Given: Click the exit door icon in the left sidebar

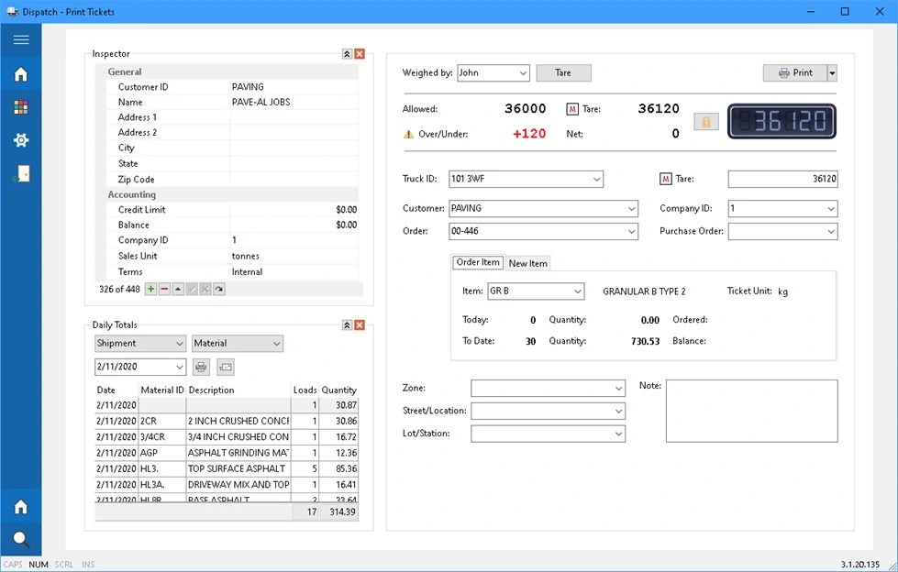Looking at the screenshot, I should click(20, 173).
